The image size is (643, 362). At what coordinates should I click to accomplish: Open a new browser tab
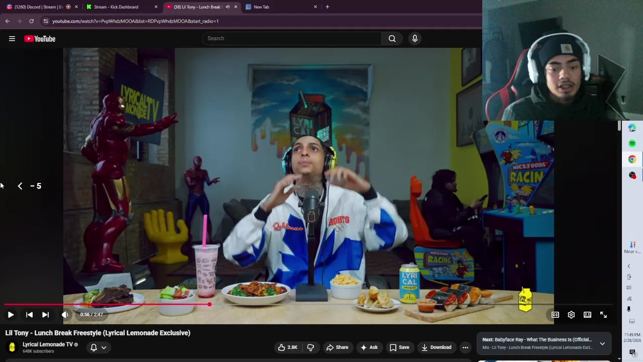[327, 7]
